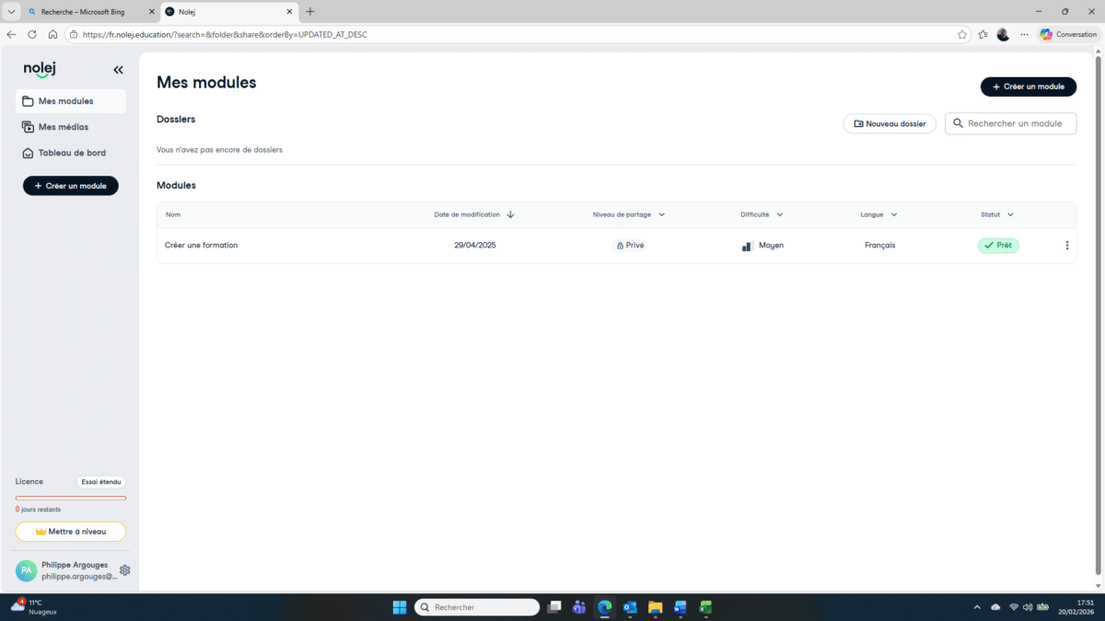This screenshot has width=1105, height=621.
Task: Click the Nouveau dossier button
Action: pos(890,123)
